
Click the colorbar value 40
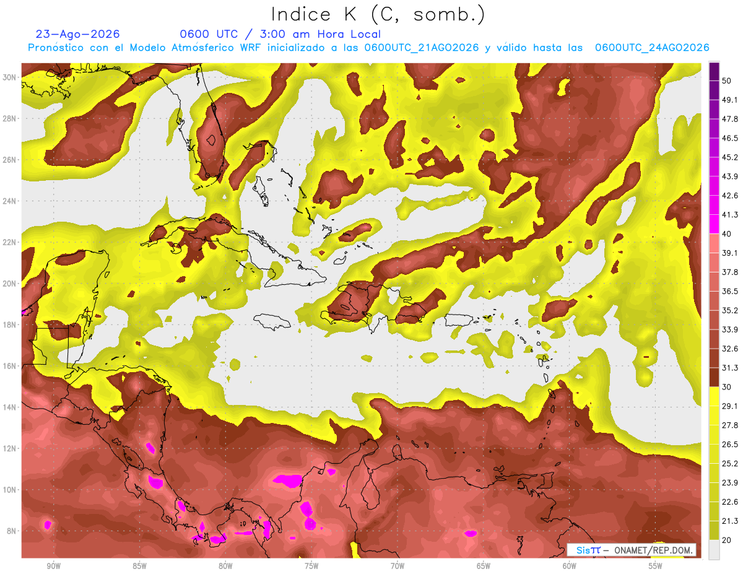click(727, 234)
